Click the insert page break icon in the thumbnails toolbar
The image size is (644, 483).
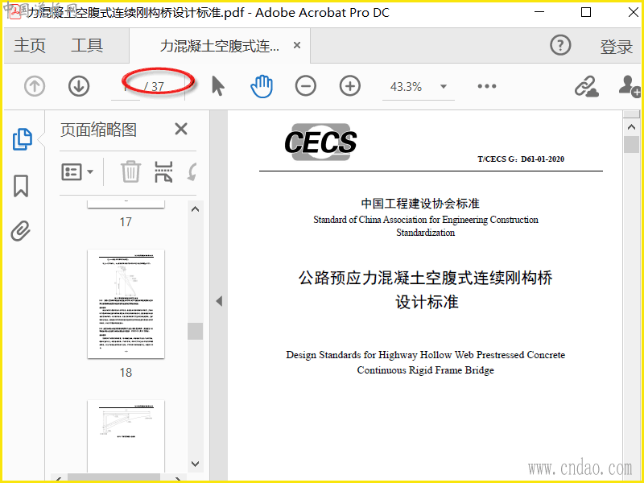[x=163, y=171]
